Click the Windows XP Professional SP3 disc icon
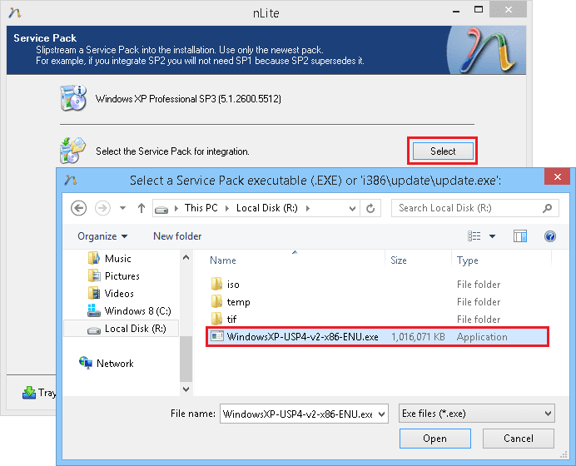 [73, 98]
